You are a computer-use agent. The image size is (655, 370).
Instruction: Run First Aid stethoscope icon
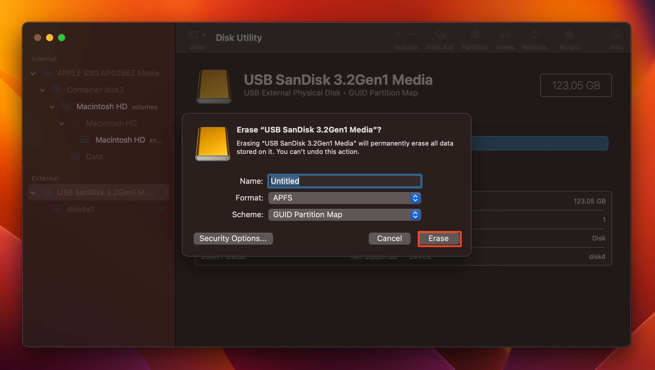440,35
